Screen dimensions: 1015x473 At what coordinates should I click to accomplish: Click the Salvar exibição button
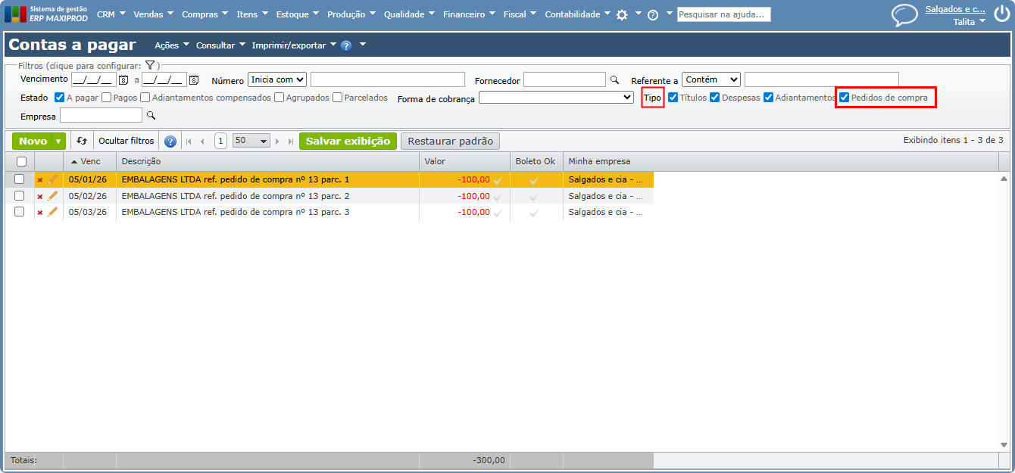348,142
